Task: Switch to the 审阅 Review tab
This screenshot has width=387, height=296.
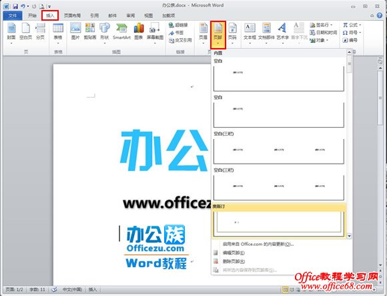Action: pyautogui.click(x=131, y=15)
